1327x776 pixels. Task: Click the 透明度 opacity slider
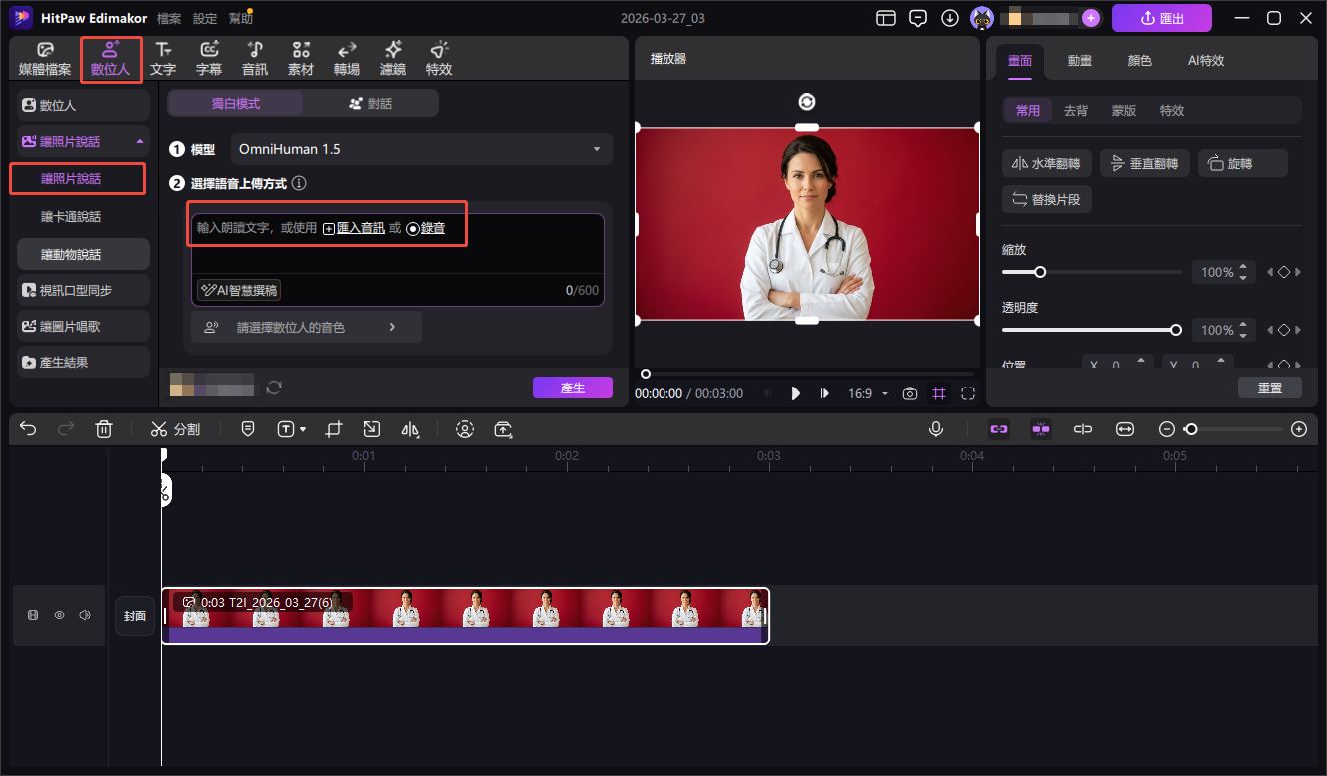pos(1089,330)
